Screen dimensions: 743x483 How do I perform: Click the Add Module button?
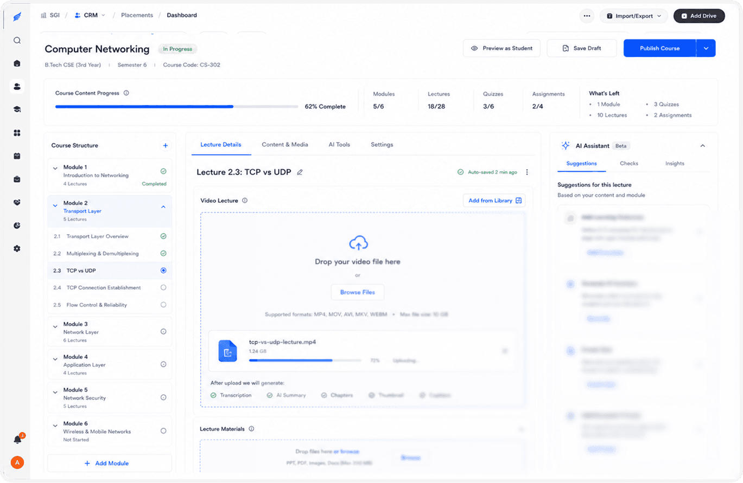pos(110,463)
